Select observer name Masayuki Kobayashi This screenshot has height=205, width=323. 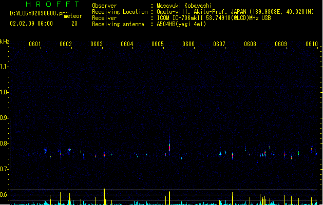coord(184,6)
